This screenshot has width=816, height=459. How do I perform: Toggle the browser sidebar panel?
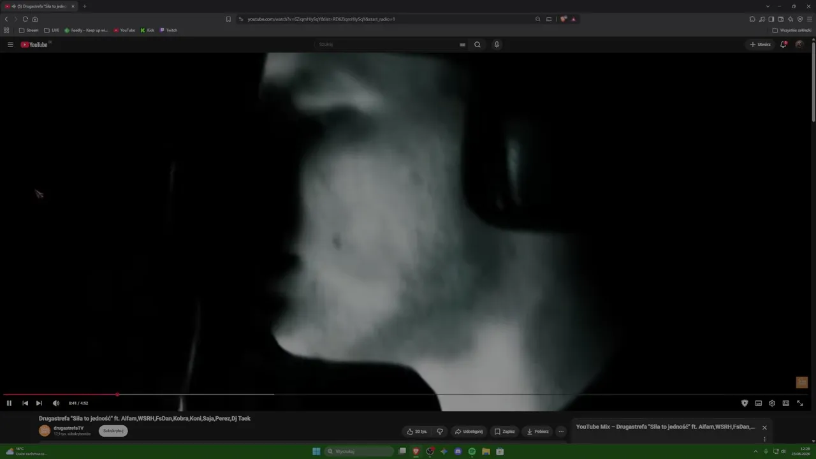click(771, 19)
